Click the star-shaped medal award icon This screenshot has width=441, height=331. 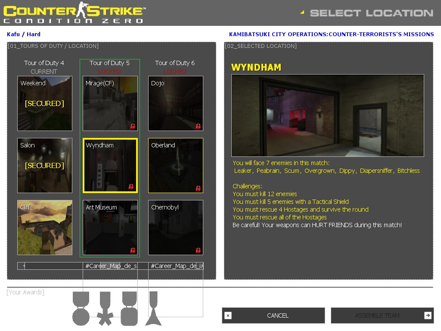(x=105, y=309)
